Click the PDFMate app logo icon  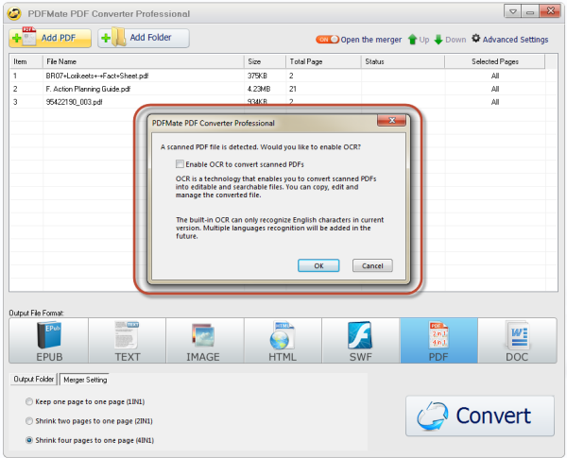14,13
